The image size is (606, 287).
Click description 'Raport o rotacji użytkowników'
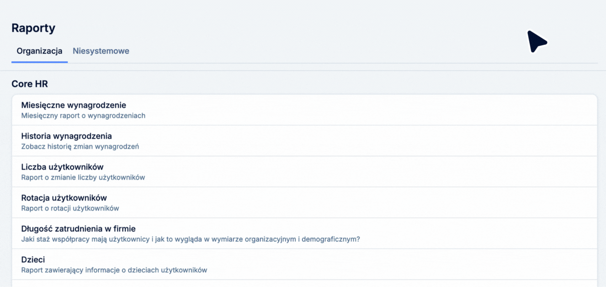pyautogui.click(x=70, y=208)
